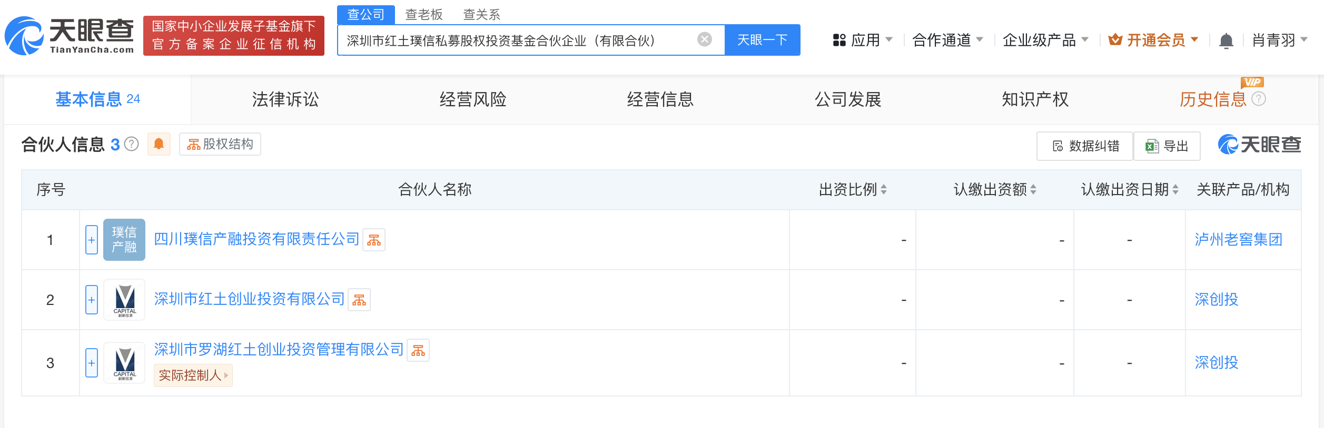Click the 数据纠错 button

[1085, 146]
